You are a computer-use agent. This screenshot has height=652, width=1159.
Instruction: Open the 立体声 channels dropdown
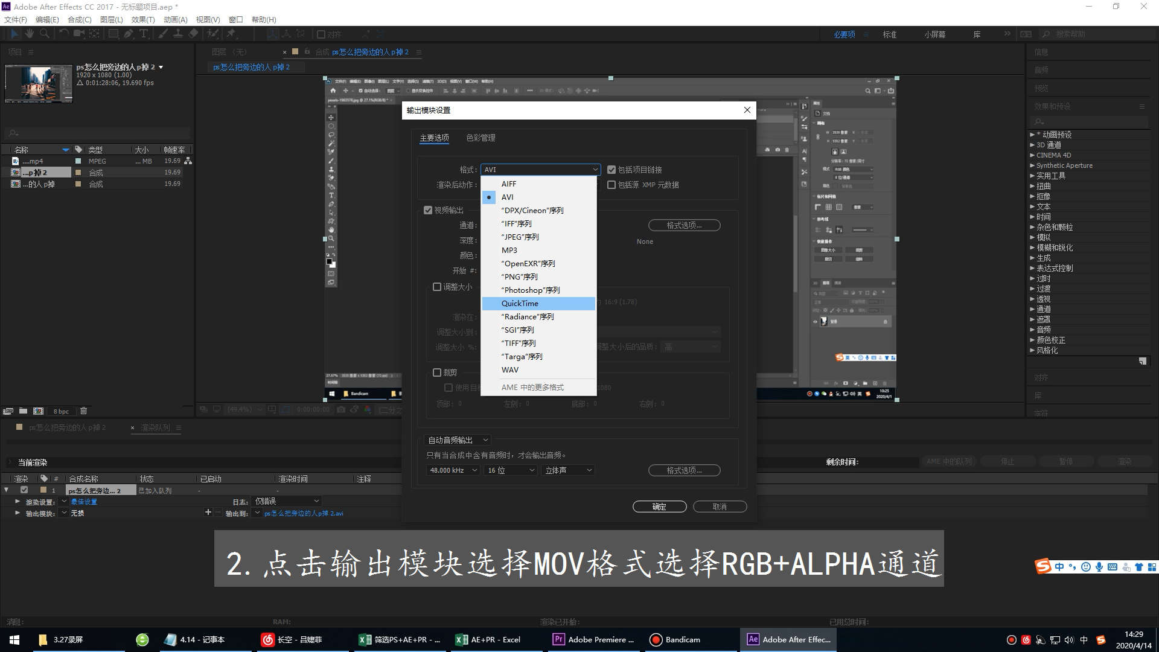tap(568, 470)
